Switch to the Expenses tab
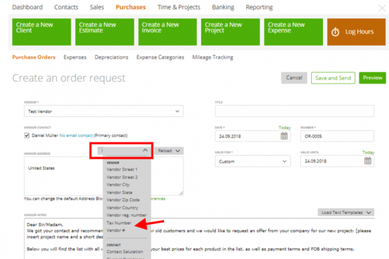Screen dimensions: 389x259 click(75, 57)
